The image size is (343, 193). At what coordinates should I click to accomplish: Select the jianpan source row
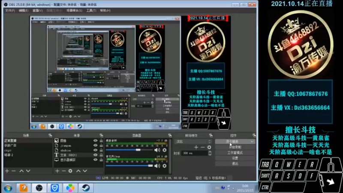pyautogui.click(x=78, y=145)
